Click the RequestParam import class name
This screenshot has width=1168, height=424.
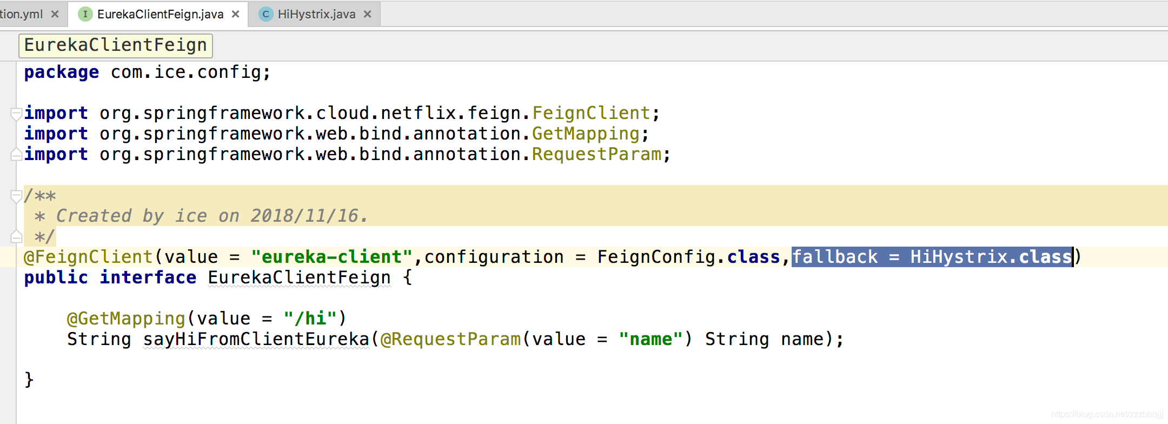point(596,154)
